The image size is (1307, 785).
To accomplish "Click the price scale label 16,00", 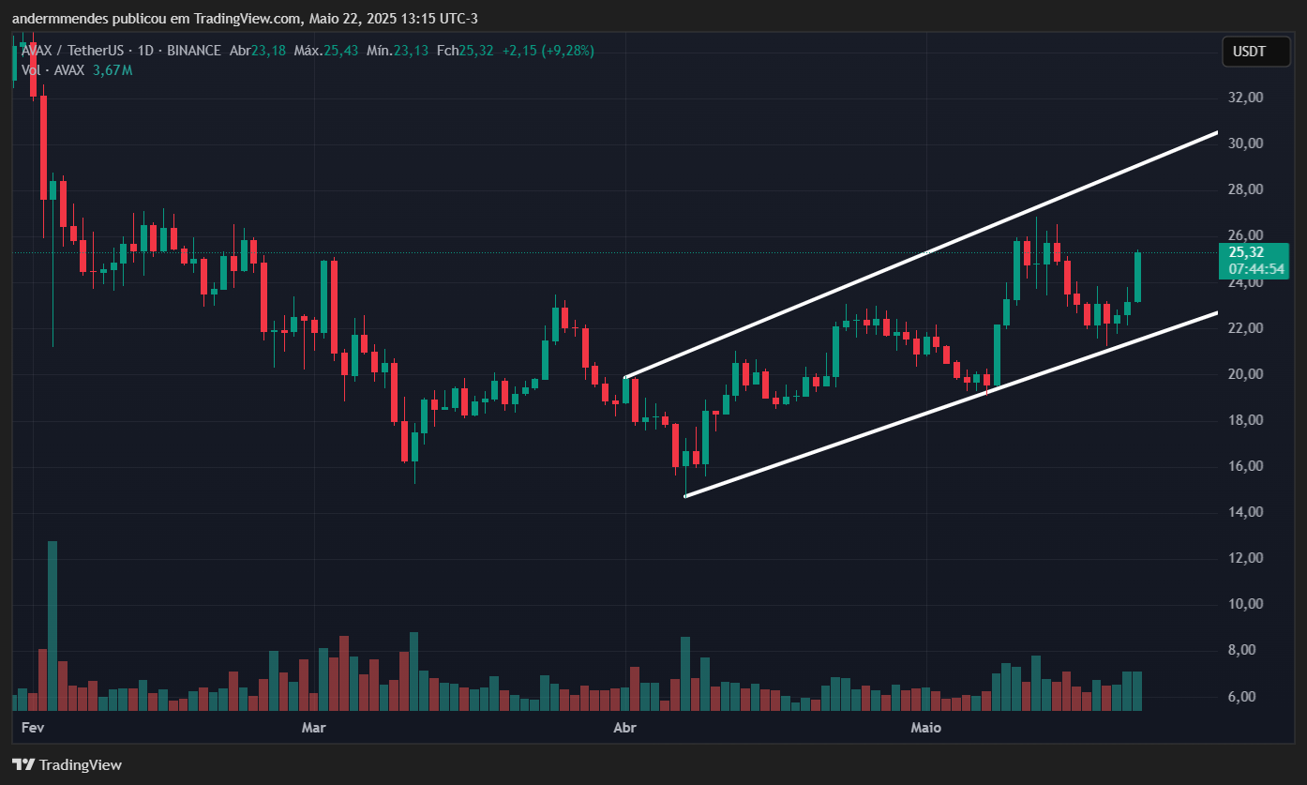I will (1246, 466).
